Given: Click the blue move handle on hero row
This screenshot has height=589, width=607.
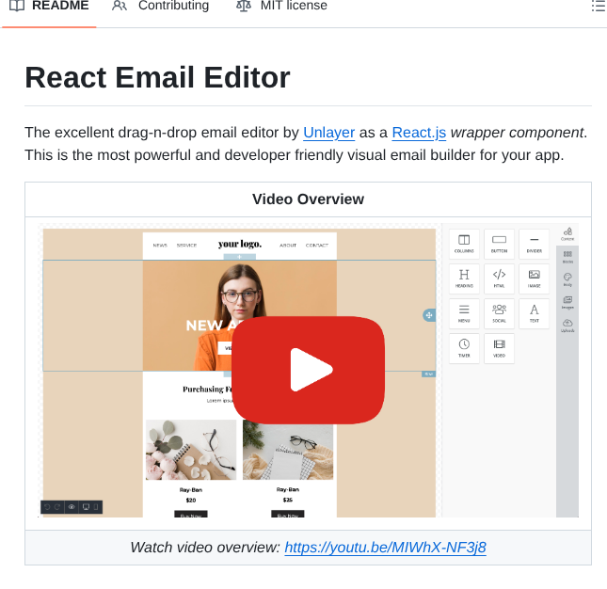Looking at the screenshot, I should point(429,315).
